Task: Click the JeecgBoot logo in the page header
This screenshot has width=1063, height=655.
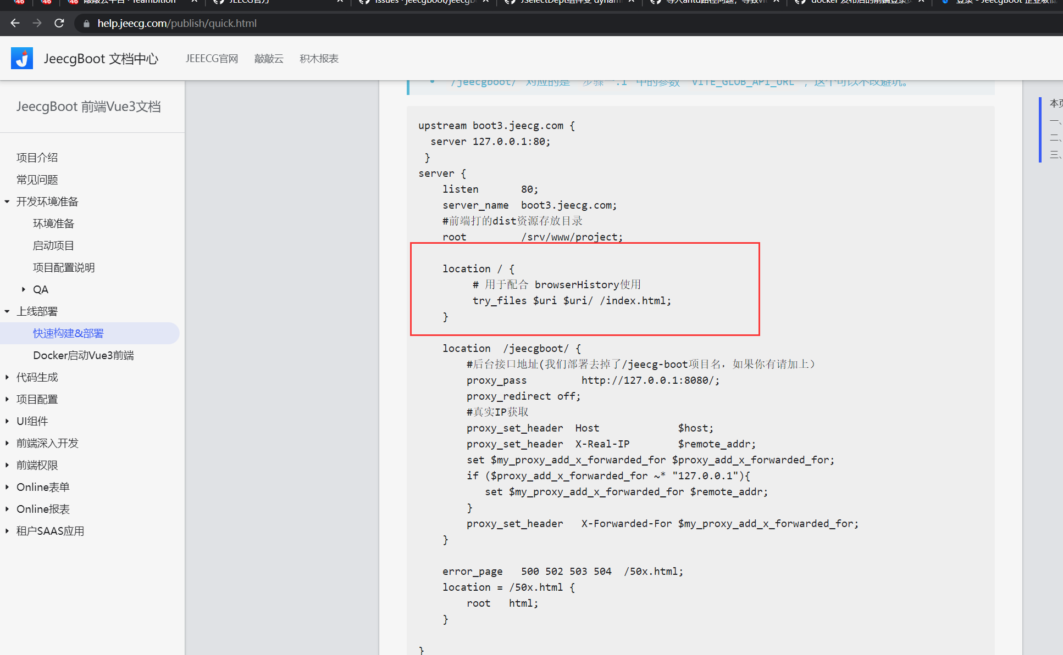Action: 21,58
